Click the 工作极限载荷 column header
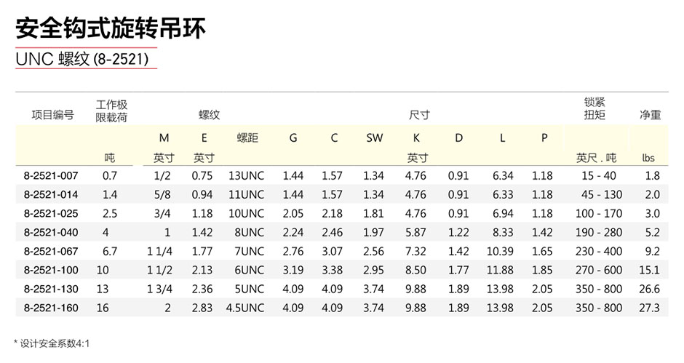Screen dimensions: 684x363 pos(111,111)
